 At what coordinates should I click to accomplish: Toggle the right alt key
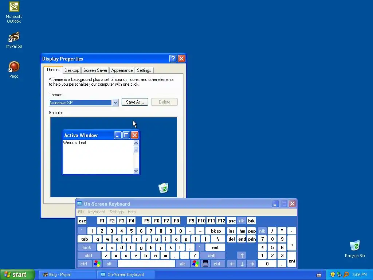(182, 264)
